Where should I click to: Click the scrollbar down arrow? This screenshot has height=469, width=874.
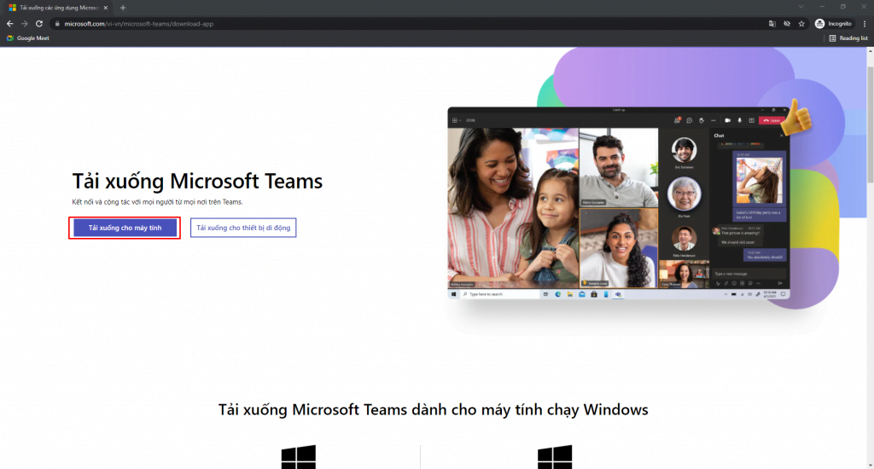point(870,465)
